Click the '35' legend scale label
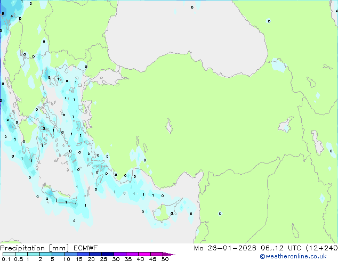338x261 pixels. (x=128, y=259)
